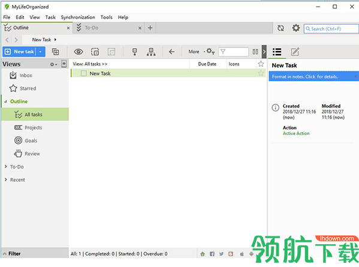Click the Due Date column header
359x267 pixels.
click(x=207, y=64)
